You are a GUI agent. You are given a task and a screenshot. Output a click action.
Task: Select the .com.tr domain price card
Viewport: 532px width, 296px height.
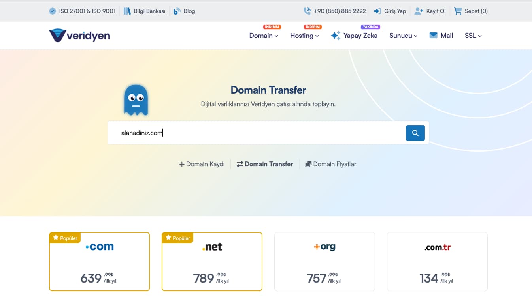tap(437, 262)
